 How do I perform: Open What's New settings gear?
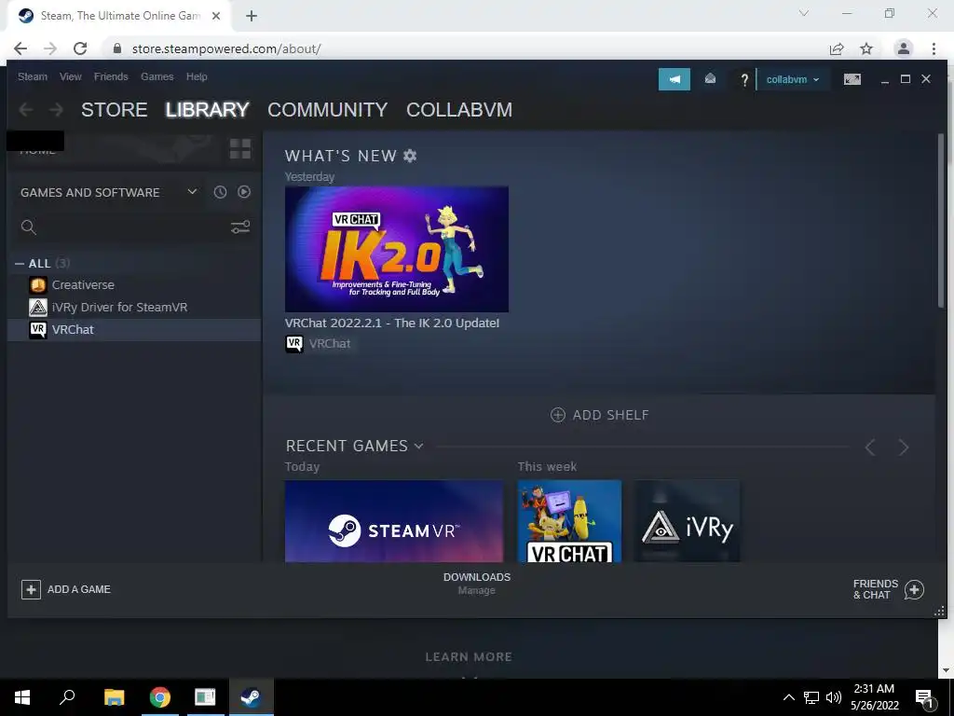tap(410, 156)
